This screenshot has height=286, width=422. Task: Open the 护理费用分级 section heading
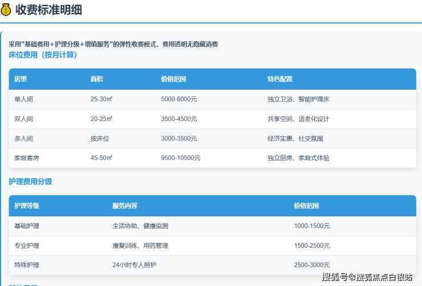[x=30, y=182]
